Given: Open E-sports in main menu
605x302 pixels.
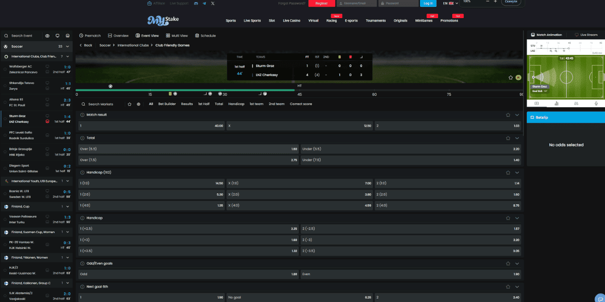Looking at the screenshot, I should (x=351, y=21).
